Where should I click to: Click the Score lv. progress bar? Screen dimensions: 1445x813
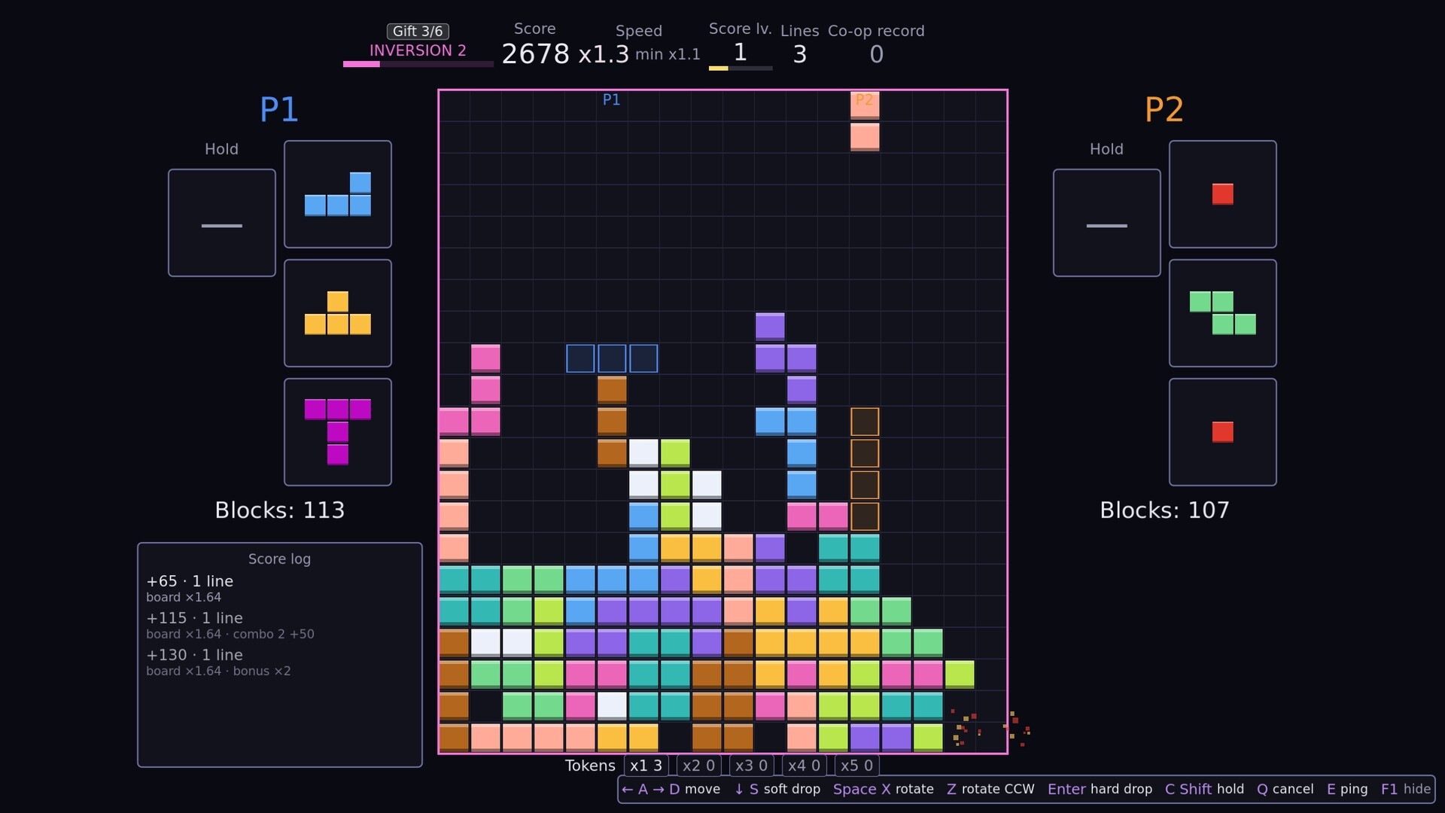pos(741,68)
